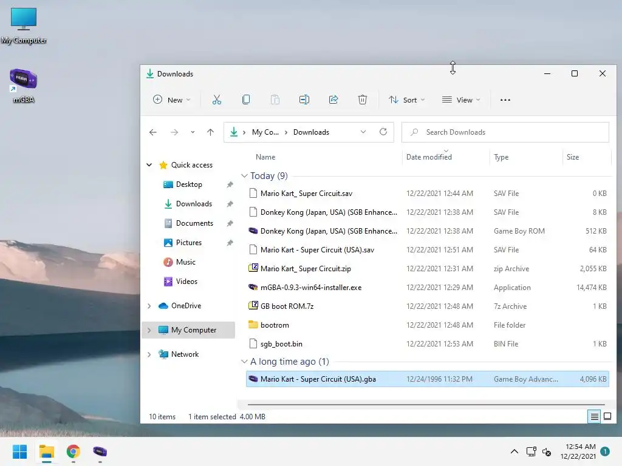Unpin Documents from Quick access
622x466 pixels.
coord(230,223)
